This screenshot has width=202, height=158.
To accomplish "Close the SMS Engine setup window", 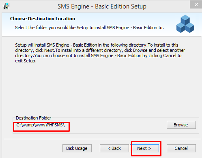I will [196, 5].
